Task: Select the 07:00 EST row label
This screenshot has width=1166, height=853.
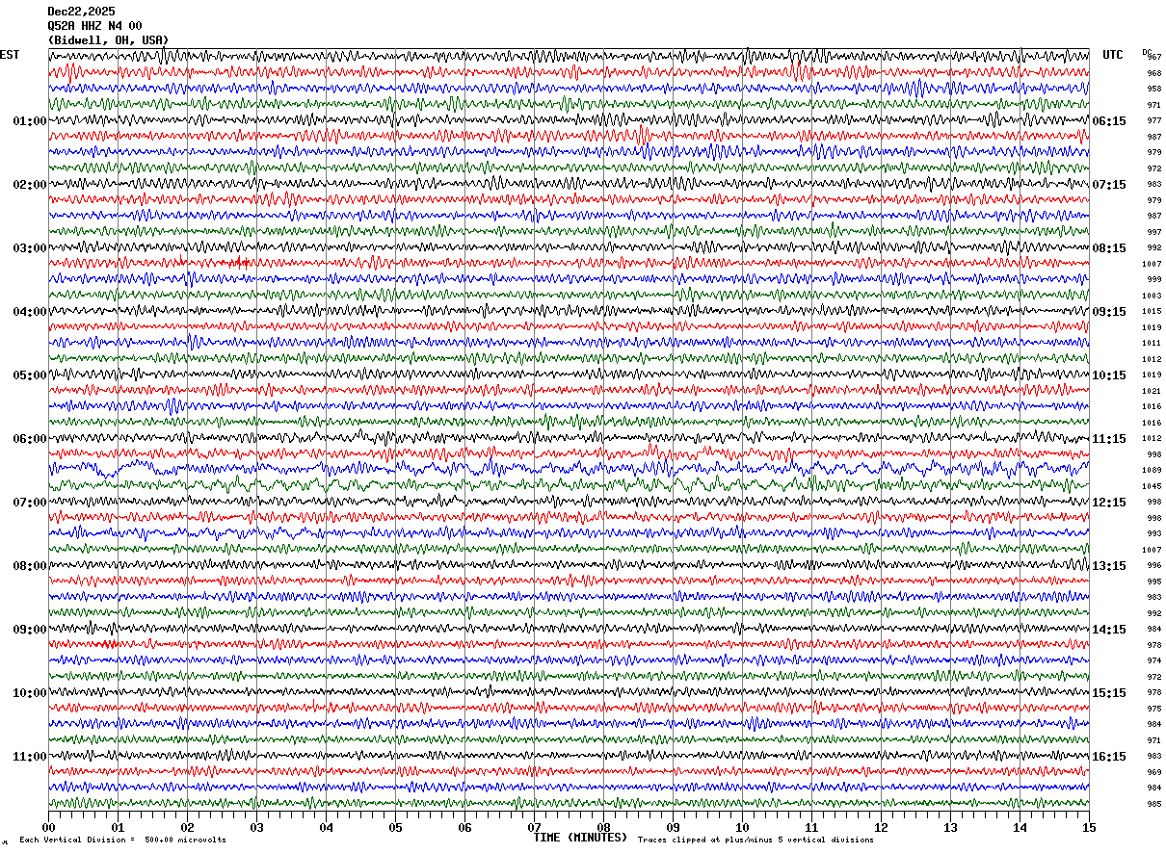Action: [x=30, y=503]
